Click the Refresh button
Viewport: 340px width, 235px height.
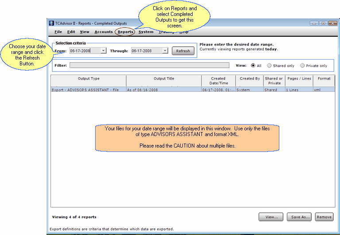[x=183, y=51]
